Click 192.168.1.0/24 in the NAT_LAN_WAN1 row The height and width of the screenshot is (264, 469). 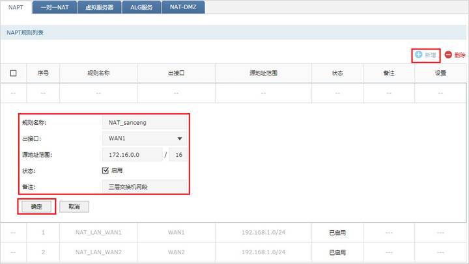pyautogui.click(x=264, y=232)
